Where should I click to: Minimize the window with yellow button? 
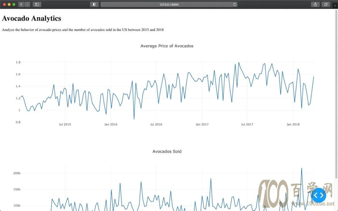(9, 4)
